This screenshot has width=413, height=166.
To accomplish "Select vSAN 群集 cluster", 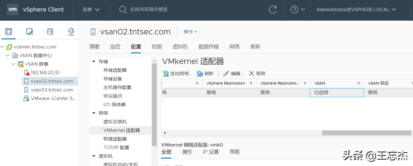I will coord(37,64).
